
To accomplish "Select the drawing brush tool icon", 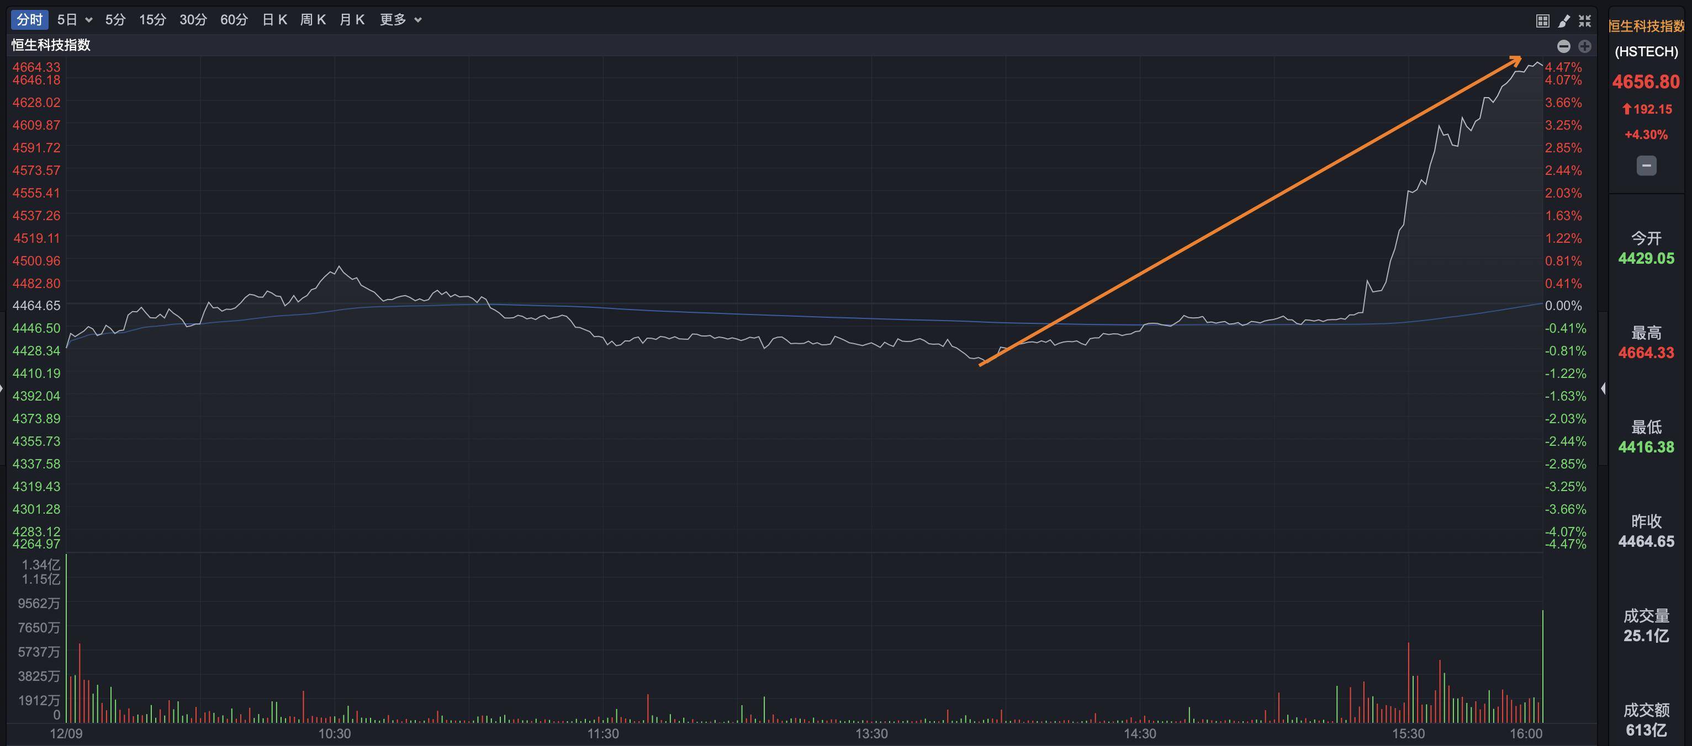I will pos(1563,20).
